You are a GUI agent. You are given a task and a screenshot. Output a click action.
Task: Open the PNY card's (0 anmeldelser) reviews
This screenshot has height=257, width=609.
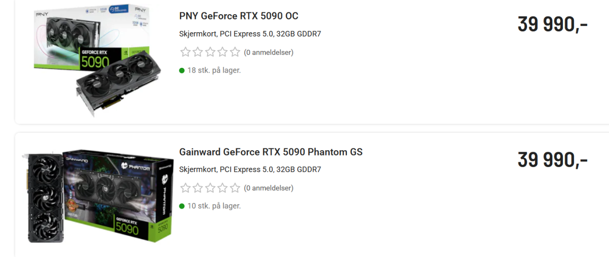(x=268, y=53)
